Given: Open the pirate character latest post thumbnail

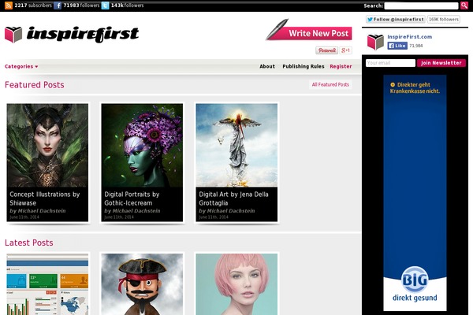Looking at the screenshot, I should pos(142,284).
